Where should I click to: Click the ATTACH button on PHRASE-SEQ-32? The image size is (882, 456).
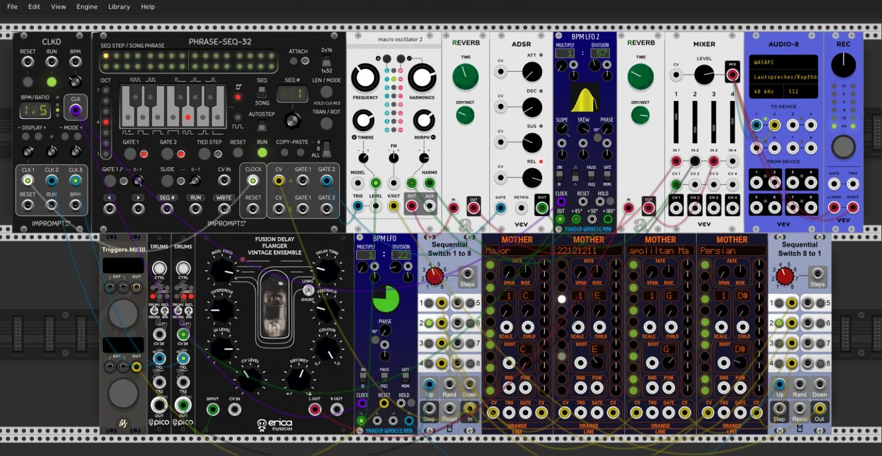[294, 61]
